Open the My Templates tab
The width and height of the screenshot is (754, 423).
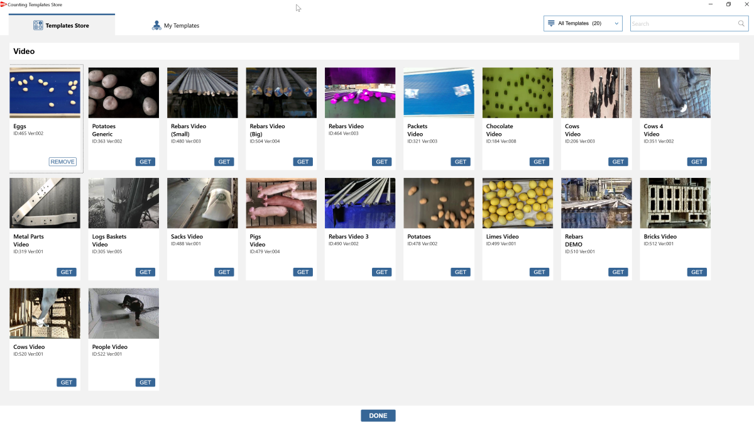point(175,26)
